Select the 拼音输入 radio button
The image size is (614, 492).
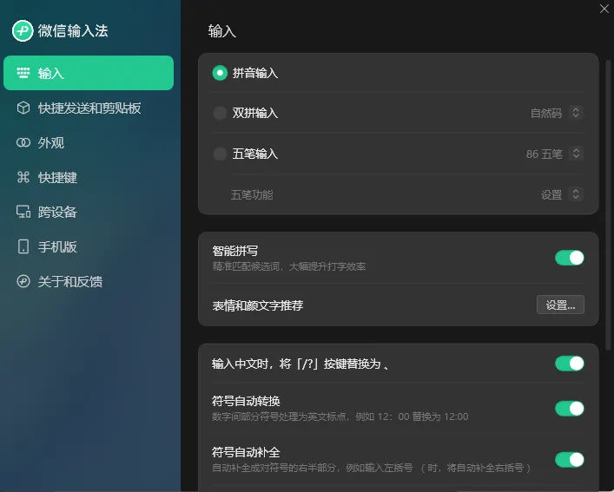[x=220, y=73]
